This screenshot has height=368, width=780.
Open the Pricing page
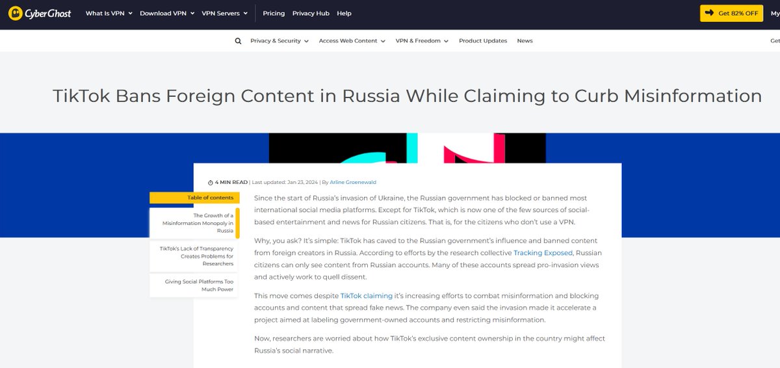pos(274,13)
